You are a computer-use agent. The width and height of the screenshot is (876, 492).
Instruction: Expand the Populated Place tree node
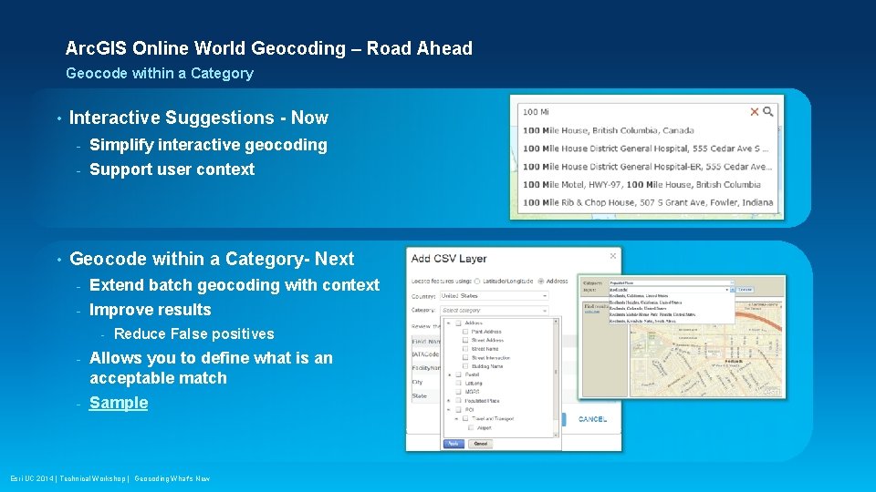449,401
